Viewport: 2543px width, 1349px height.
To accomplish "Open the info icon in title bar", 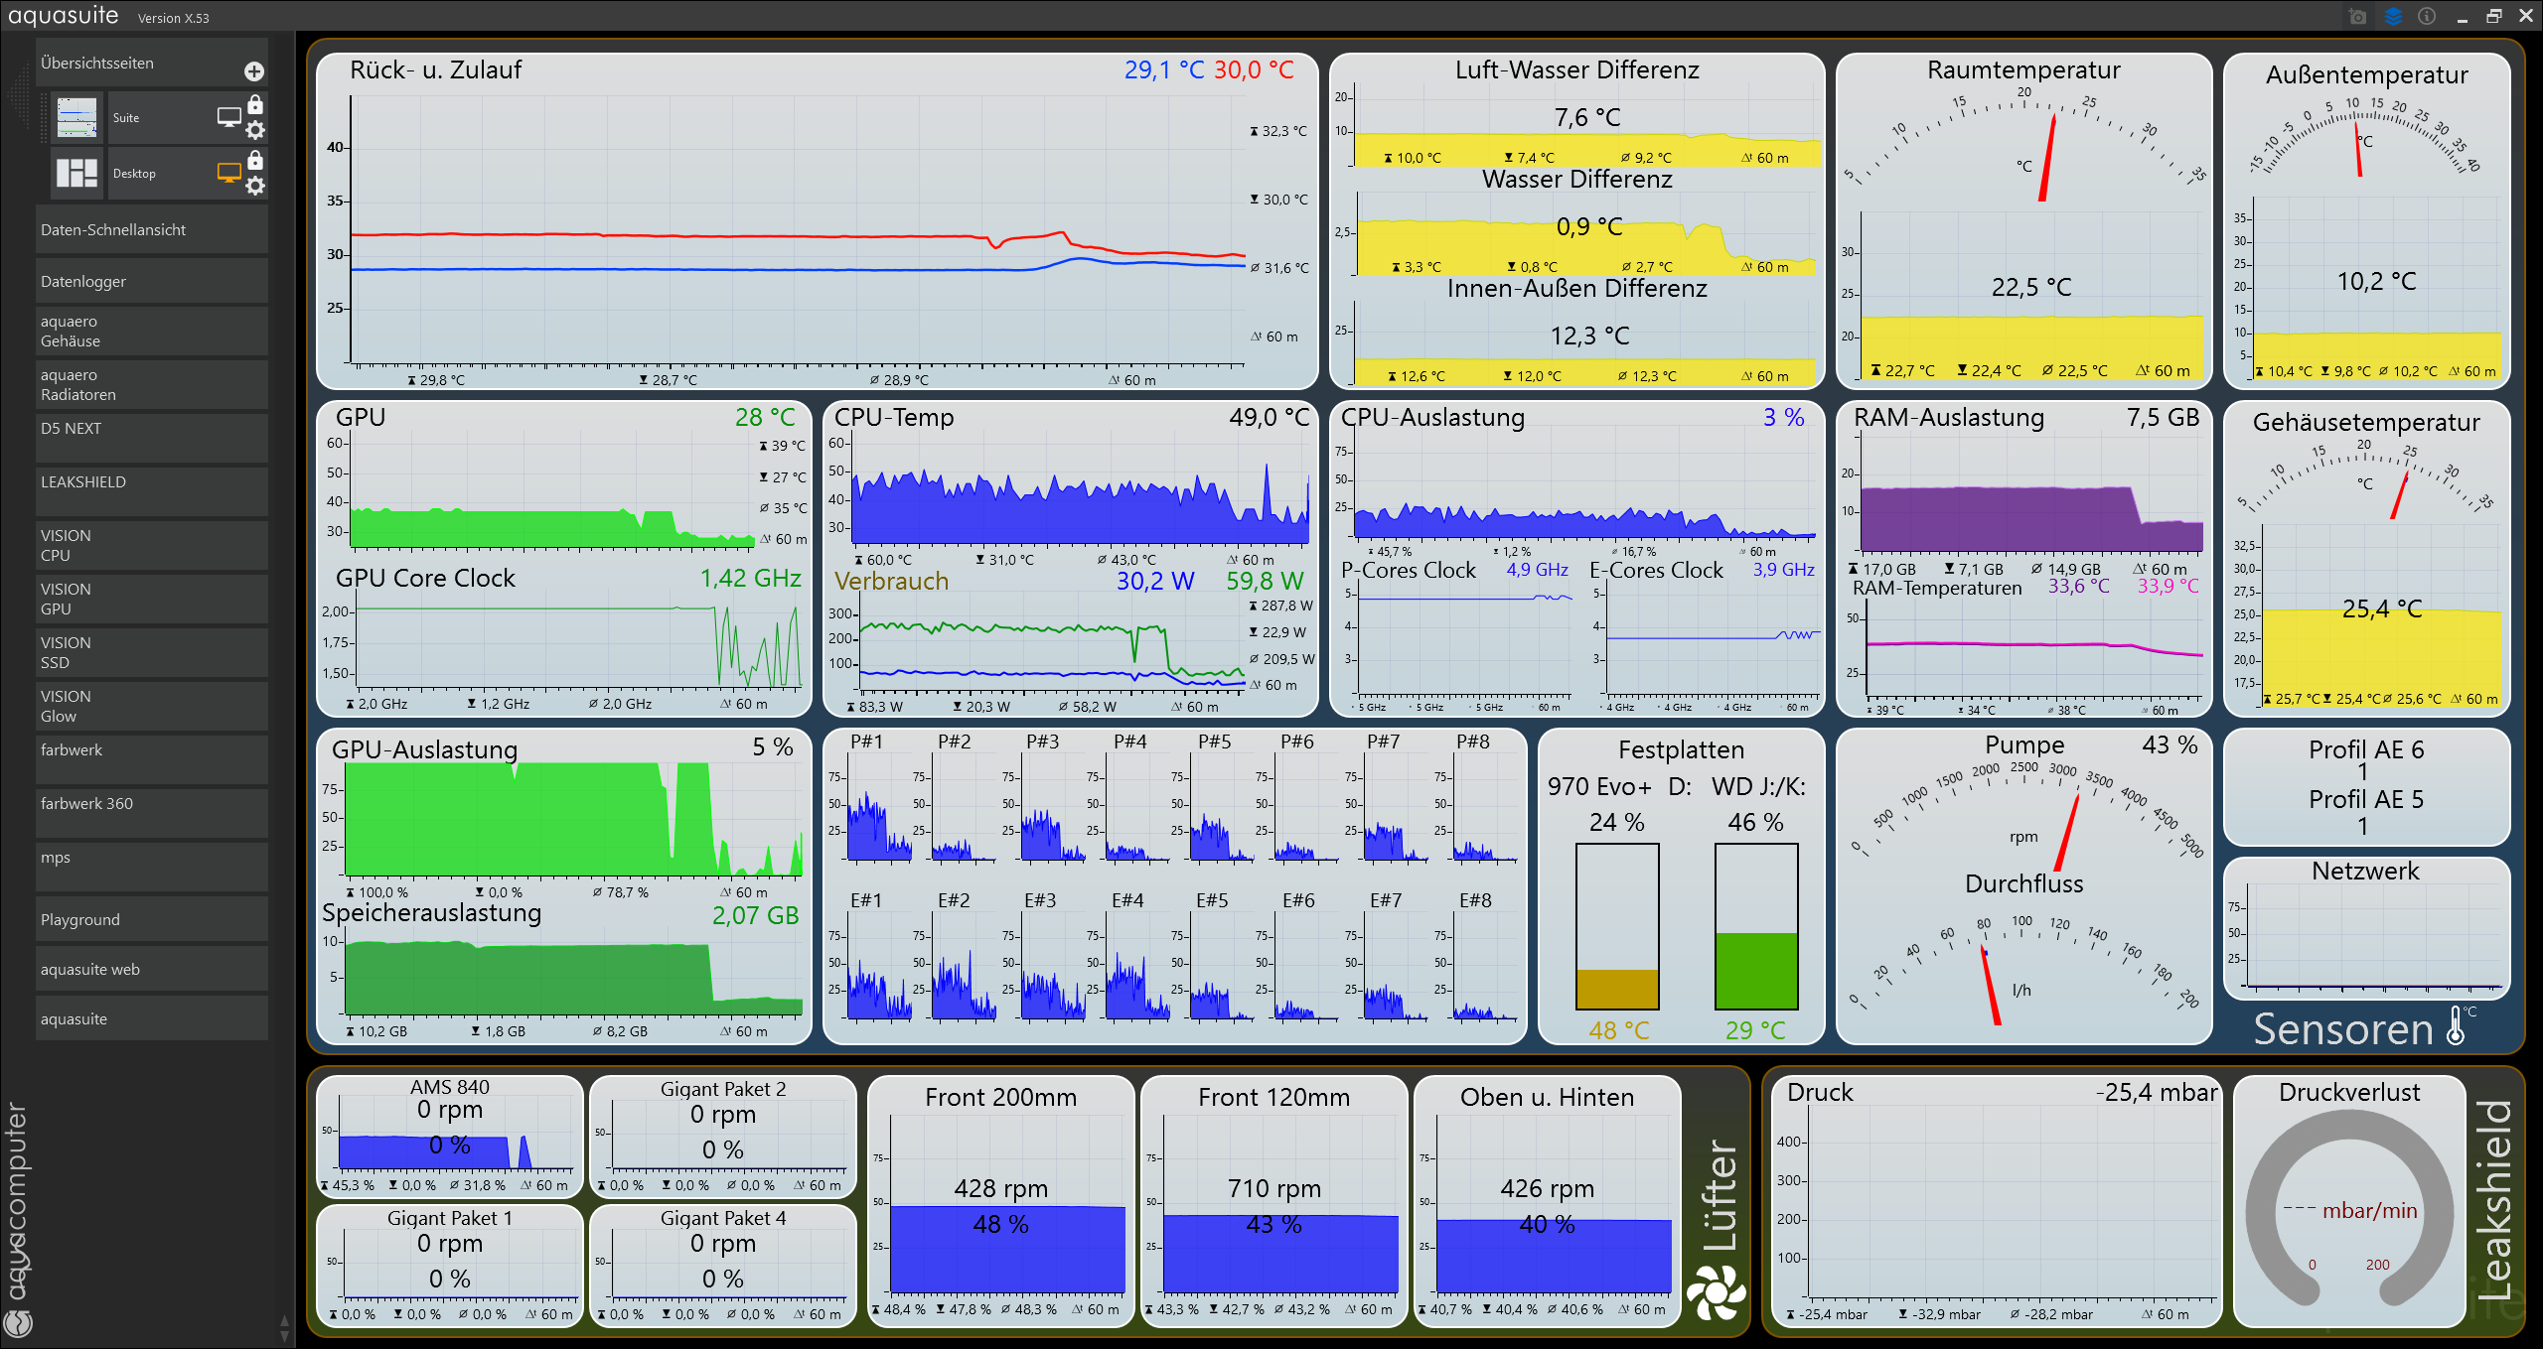I will click(2427, 17).
